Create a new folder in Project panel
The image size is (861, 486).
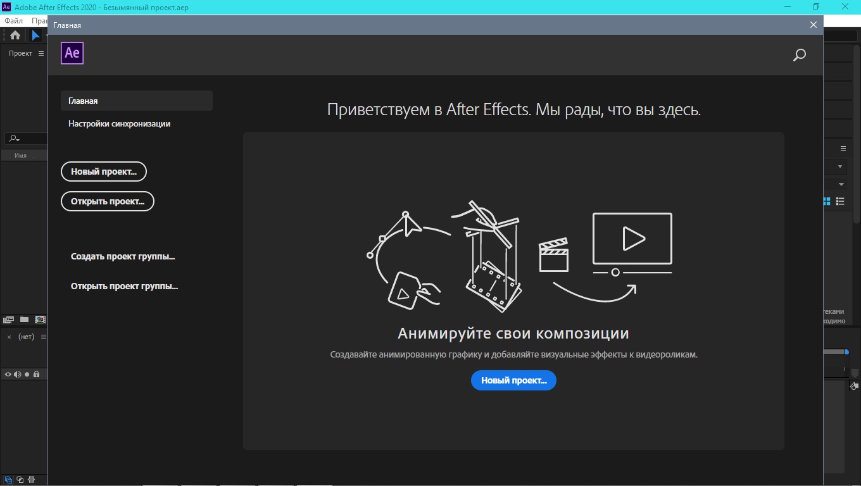click(24, 320)
